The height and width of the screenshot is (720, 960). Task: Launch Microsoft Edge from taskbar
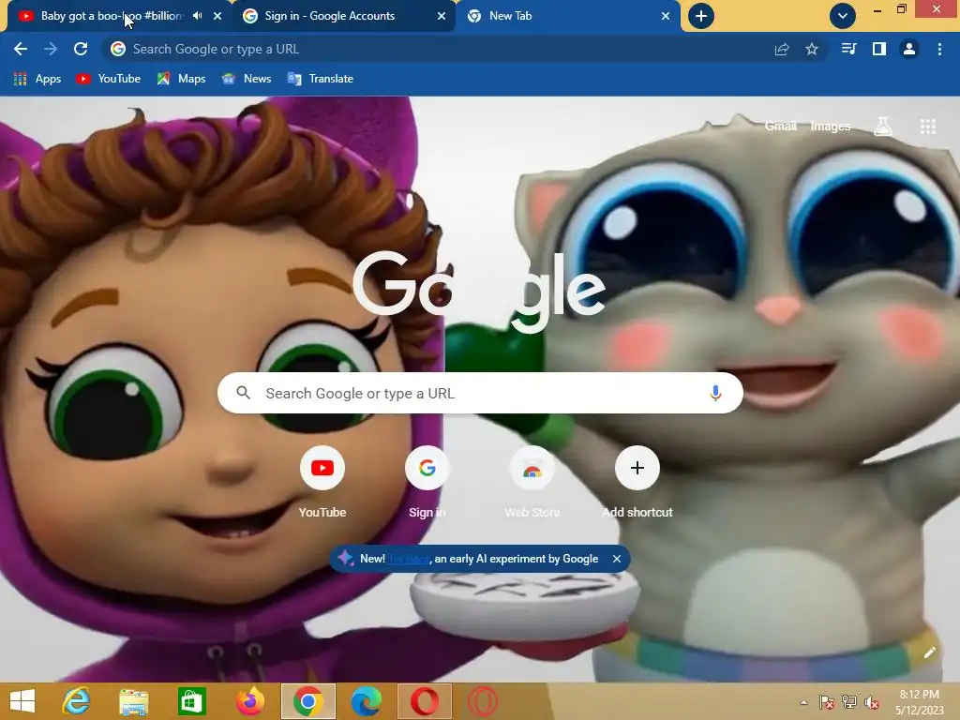(367, 701)
